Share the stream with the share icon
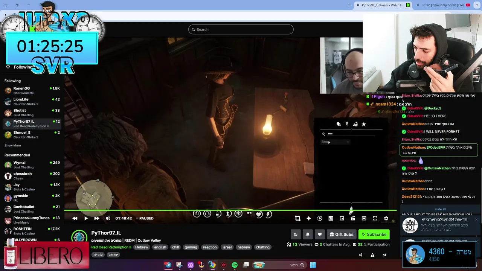This screenshot has height=271, width=482. (x=360, y=255)
